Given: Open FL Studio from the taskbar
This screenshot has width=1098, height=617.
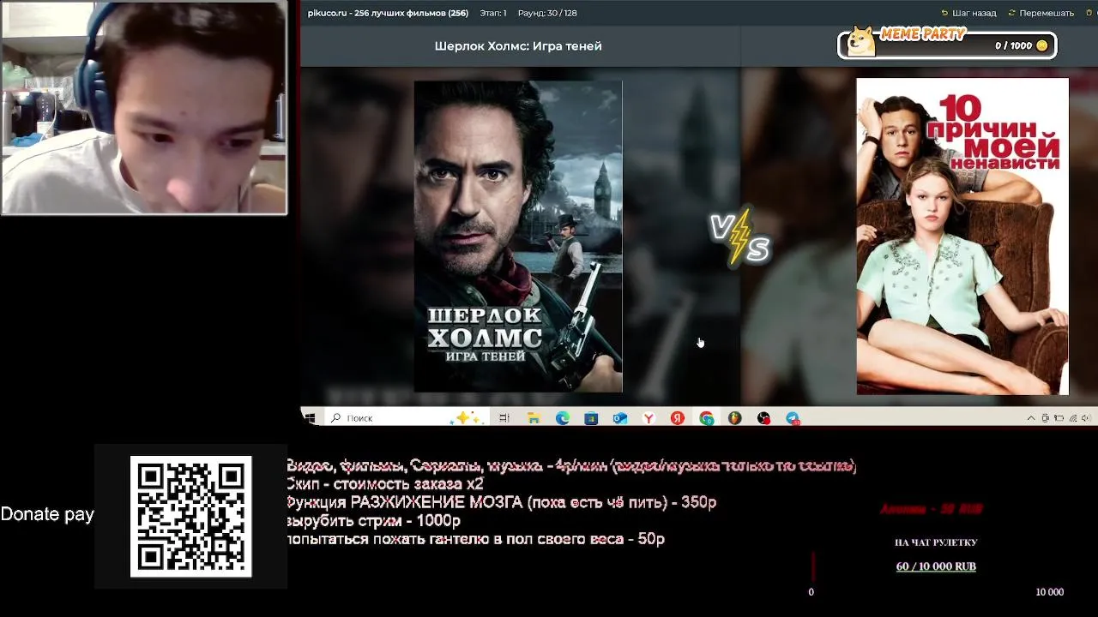Looking at the screenshot, I should click(x=734, y=417).
